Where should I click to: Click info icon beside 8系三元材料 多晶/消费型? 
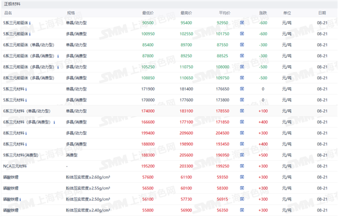(26, 144)
